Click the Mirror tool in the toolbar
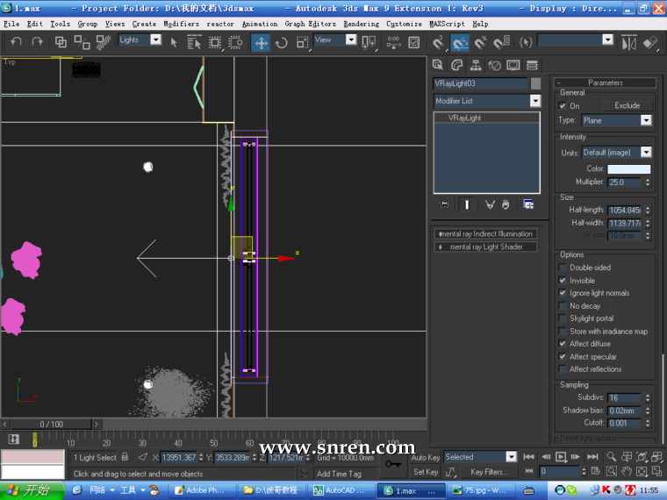Viewport: 667px width, 500px height. click(x=628, y=41)
